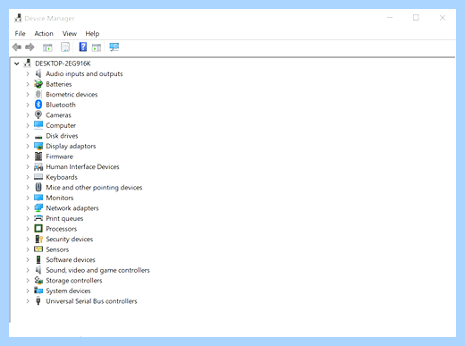Viewport: 465px width, 346px height.
Task: Select the Biometric devices label
Action: [72, 95]
